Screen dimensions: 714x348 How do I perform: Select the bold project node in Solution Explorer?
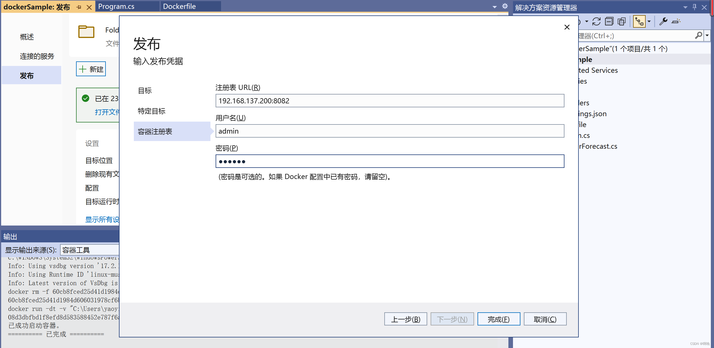(x=585, y=59)
